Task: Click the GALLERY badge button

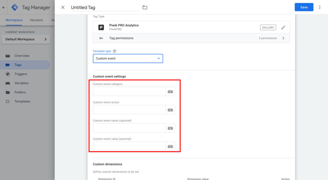Action: pyautogui.click(x=268, y=28)
